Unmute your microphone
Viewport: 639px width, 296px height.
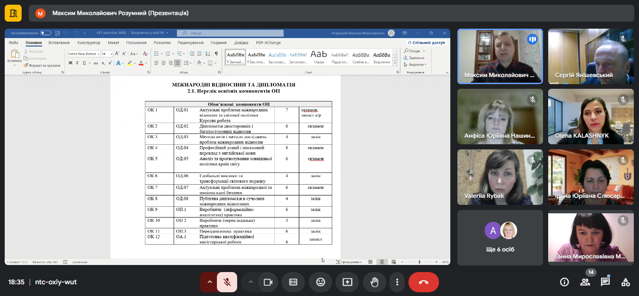(227, 282)
